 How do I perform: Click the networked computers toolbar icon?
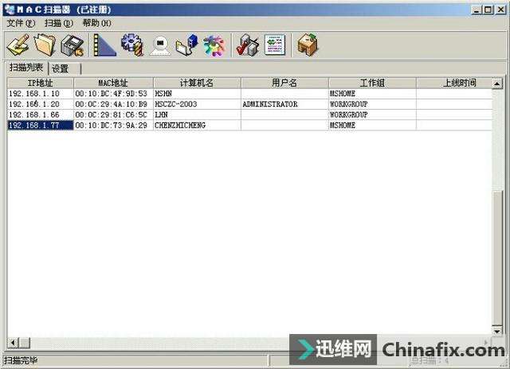point(187,45)
